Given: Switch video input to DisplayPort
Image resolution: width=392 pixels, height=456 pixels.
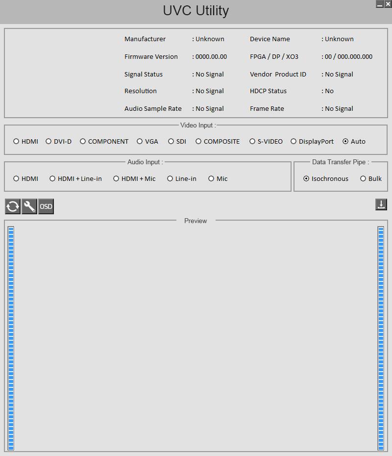Looking at the screenshot, I should coord(312,141).
